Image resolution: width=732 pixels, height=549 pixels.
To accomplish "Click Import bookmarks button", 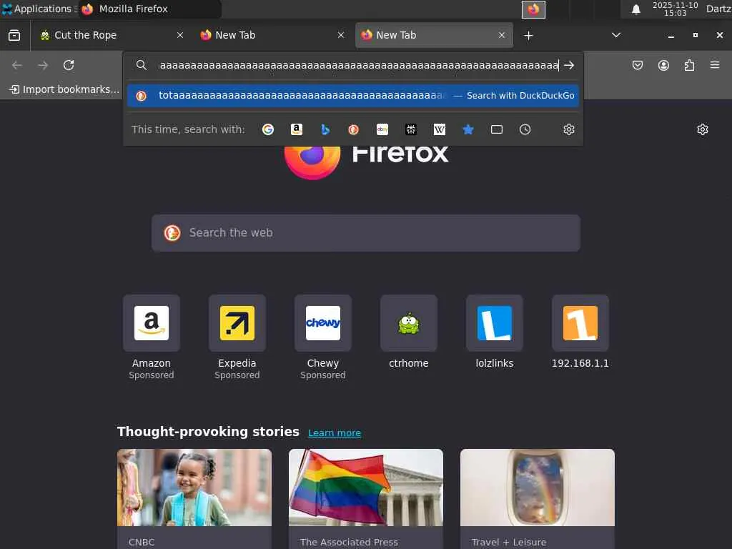I will (x=64, y=89).
